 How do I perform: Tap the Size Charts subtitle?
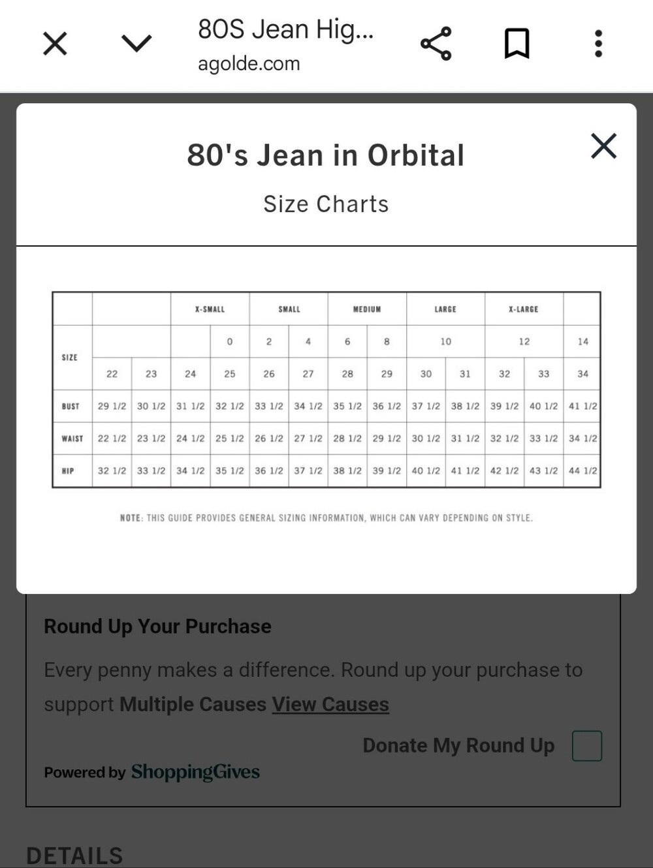coord(326,204)
